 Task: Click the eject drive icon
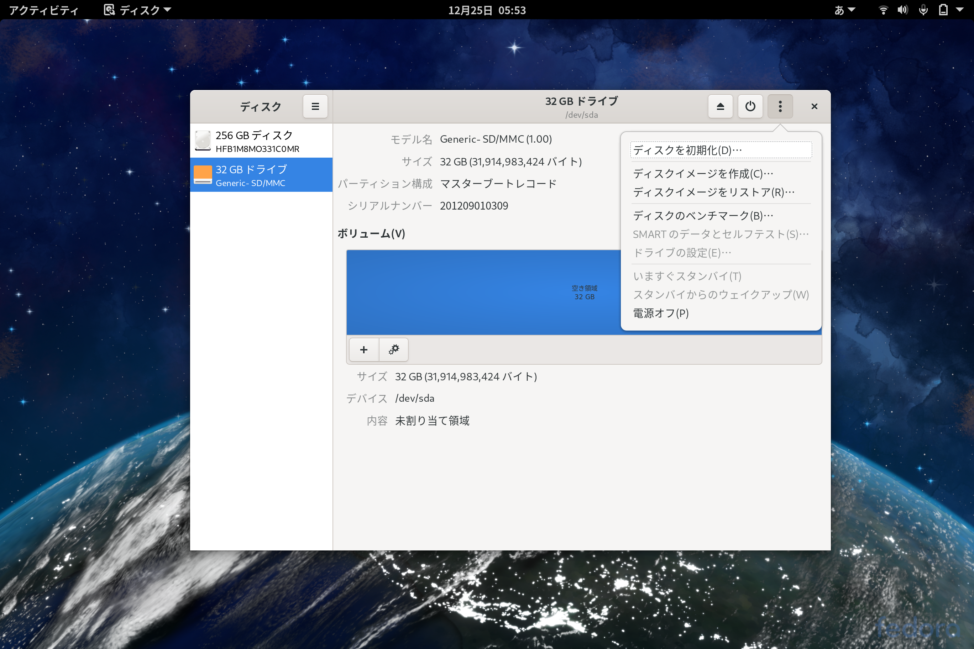[x=720, y=106]
